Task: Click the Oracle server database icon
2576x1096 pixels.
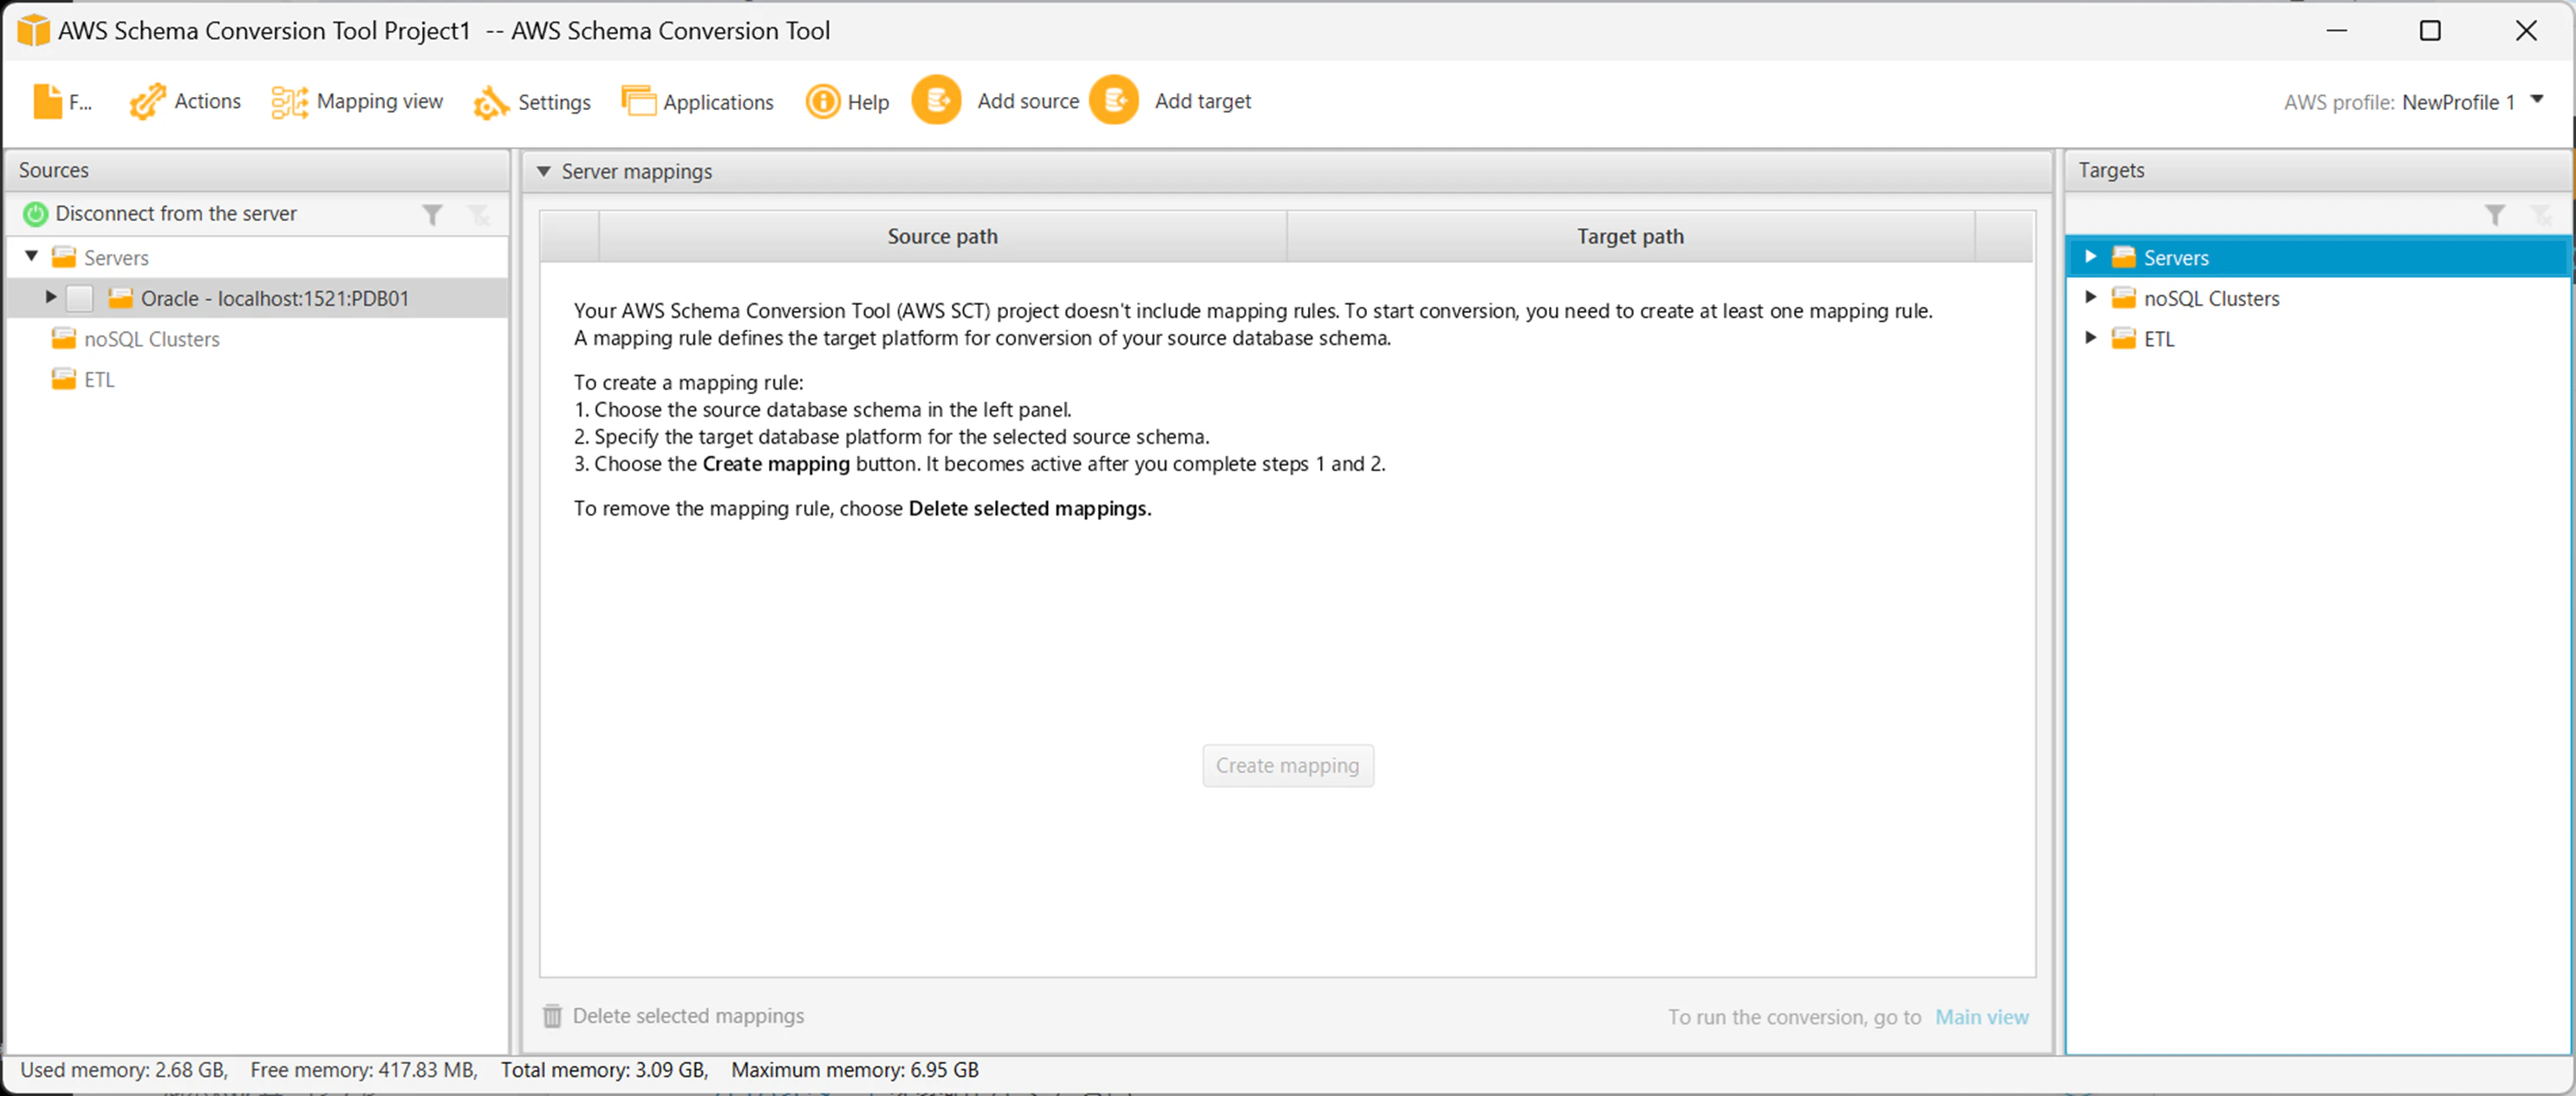Action: point(121,298)
